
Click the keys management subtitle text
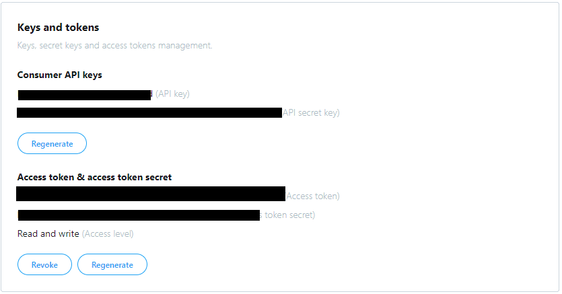[114, 46]
